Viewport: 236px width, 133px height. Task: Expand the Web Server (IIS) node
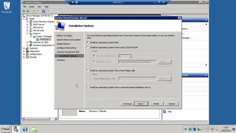click(27, 42)
